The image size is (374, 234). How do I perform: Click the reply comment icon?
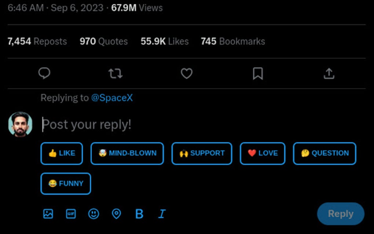tap(44, 73)
